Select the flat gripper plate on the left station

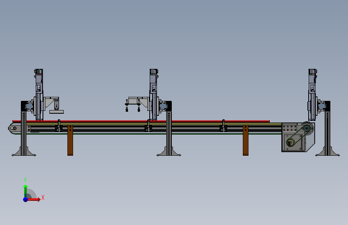click(57, 112)
